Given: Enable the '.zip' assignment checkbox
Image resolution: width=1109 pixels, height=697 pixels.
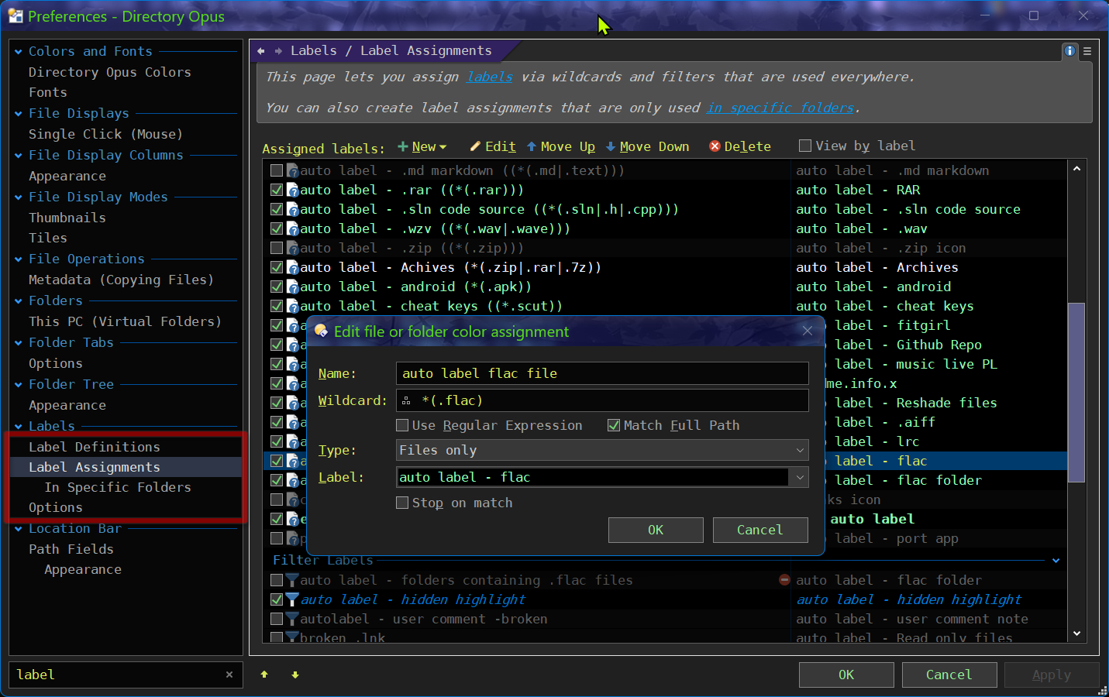Looking at the screenshot, I should tap(277, 248).
